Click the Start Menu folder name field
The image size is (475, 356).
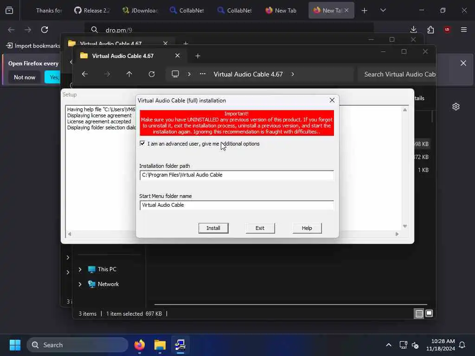click(237, 205)
